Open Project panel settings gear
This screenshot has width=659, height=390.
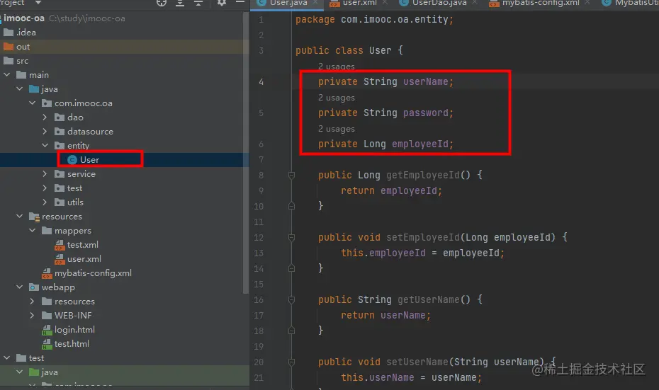222,3
